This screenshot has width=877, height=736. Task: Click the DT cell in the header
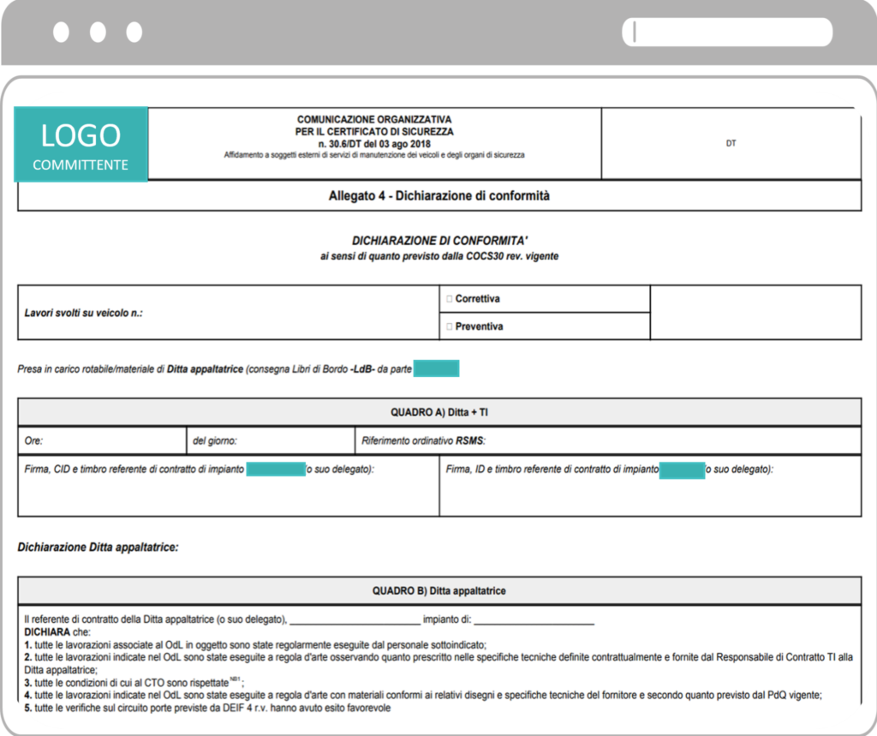point(731,143)
